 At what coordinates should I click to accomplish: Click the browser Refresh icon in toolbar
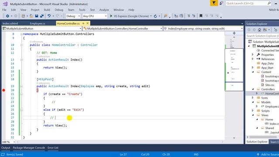(155, 16)
